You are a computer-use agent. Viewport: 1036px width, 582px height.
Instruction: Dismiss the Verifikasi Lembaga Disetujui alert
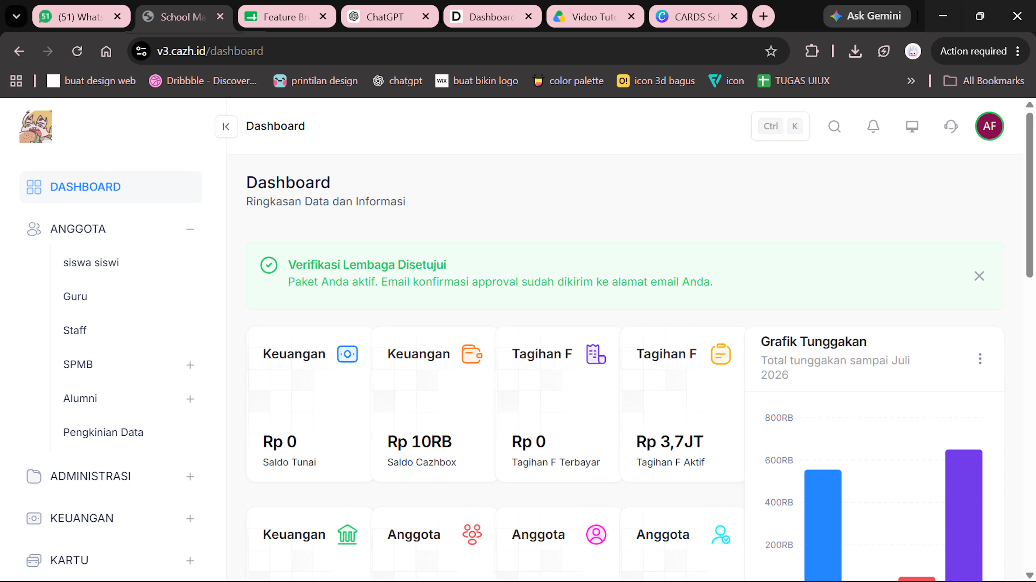coord(979,276)
